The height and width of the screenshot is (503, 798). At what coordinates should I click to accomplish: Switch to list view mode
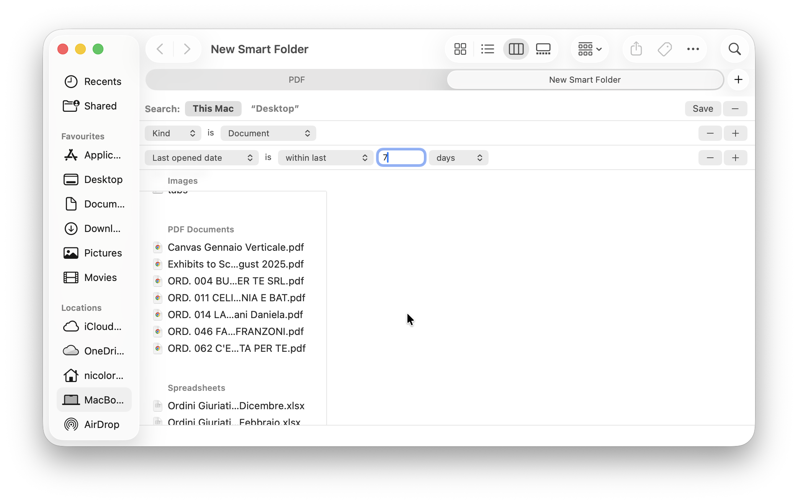(x=487, y=49)
